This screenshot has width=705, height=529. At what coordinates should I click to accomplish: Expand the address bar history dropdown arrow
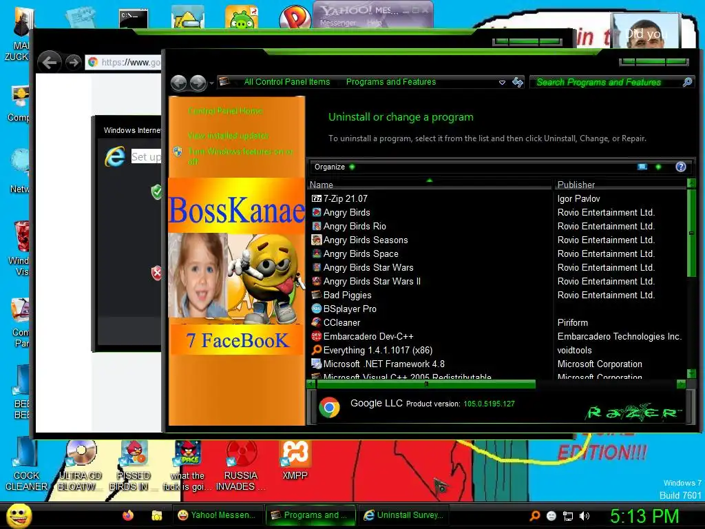tap(502, 83)
